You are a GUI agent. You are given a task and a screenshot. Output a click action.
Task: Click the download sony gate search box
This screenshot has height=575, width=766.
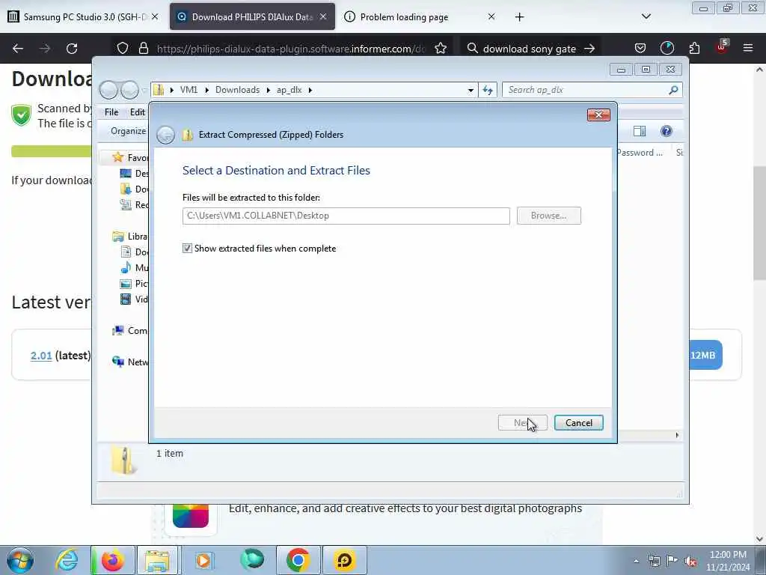(529, 49)
